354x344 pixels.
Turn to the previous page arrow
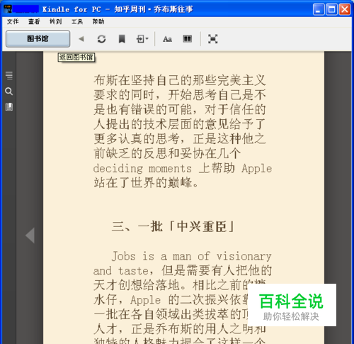(x=30, y=235)
